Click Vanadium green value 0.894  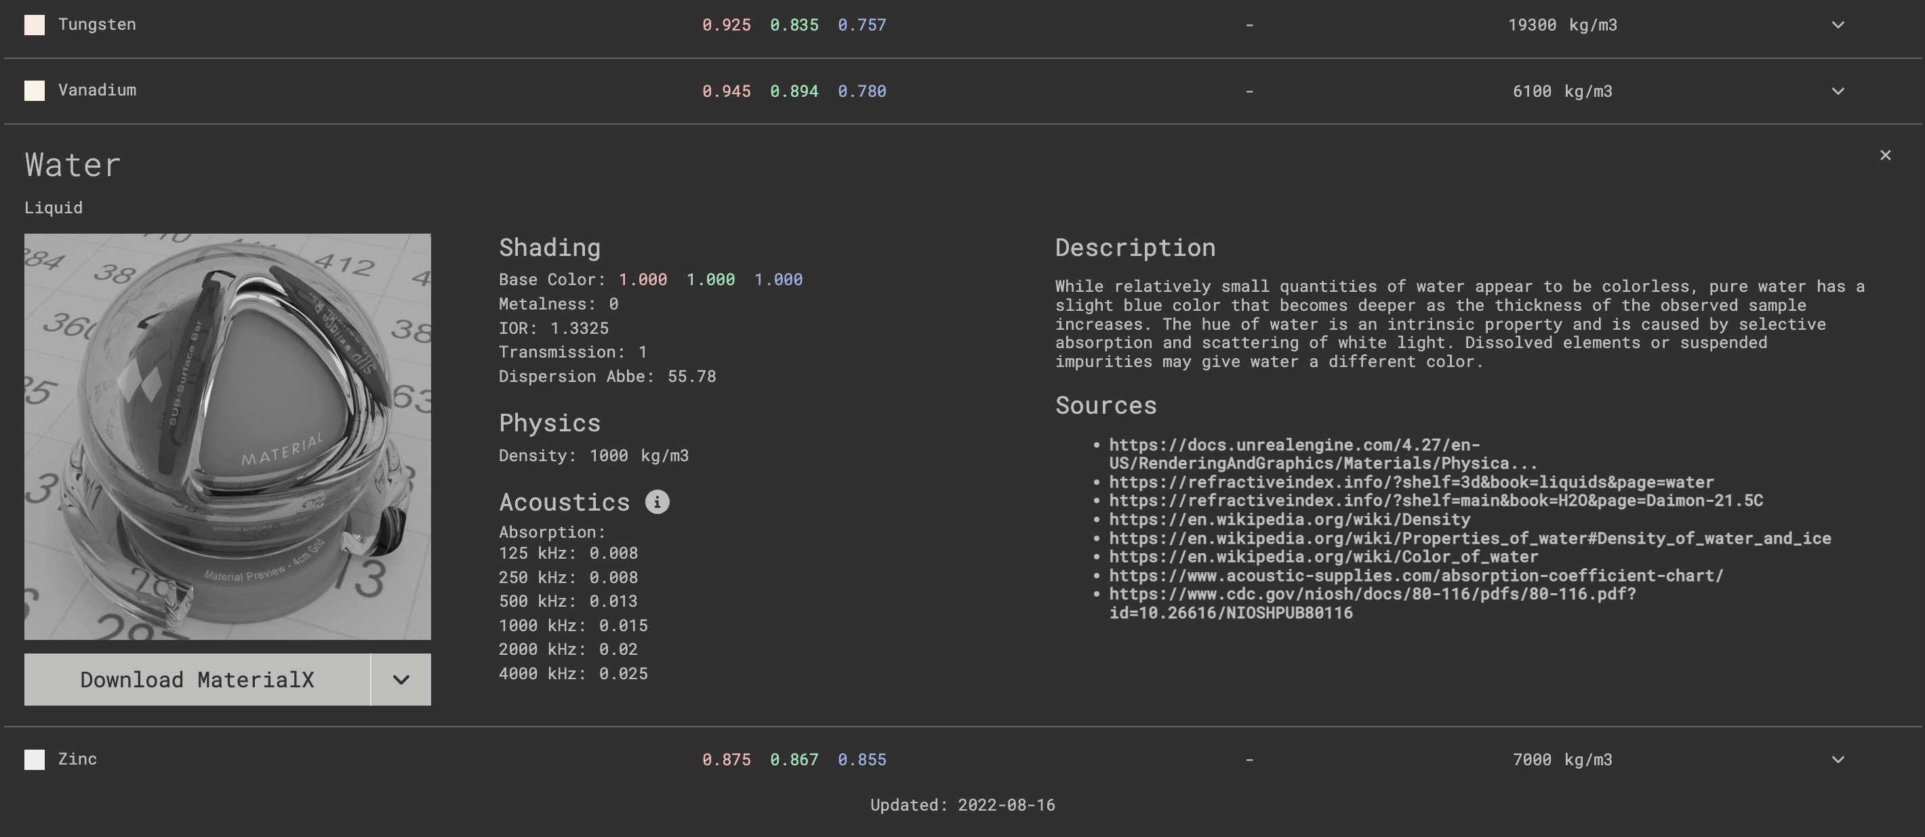tap(794, 91)
